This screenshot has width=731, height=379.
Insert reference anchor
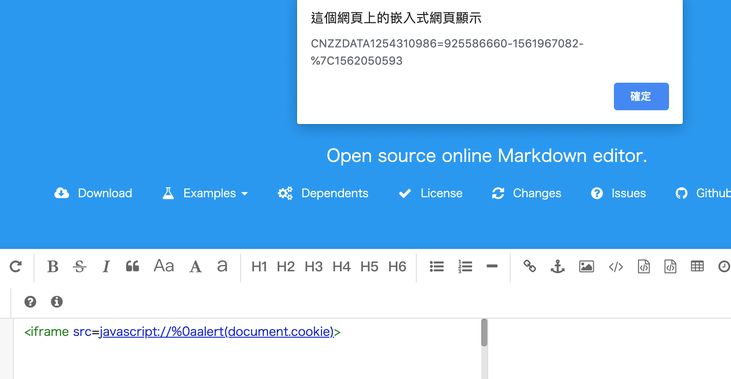pyautogui.click(x=558, y=267)
